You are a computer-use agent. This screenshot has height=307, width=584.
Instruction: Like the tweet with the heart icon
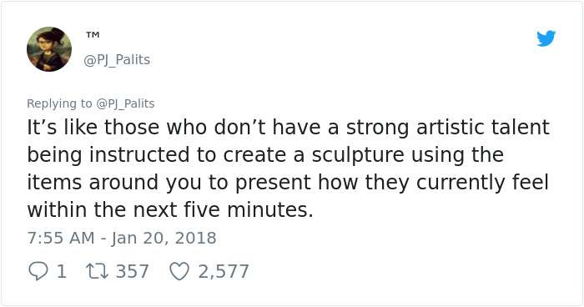(179, 271)
